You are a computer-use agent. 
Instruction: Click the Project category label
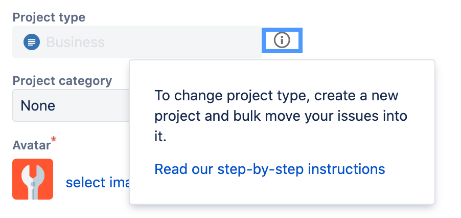coord(62,81)
